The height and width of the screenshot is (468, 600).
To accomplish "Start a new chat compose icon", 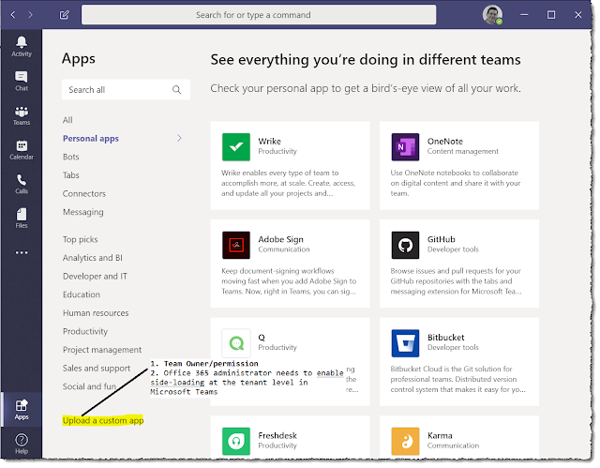I will pos(65,15).
